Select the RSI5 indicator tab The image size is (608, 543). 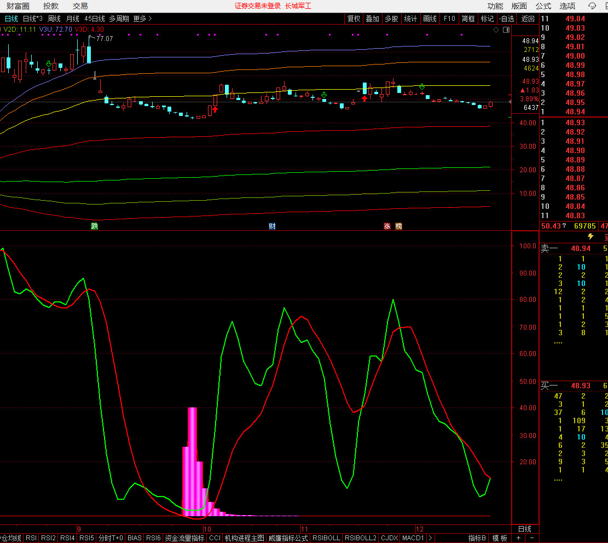coord(86,538)
